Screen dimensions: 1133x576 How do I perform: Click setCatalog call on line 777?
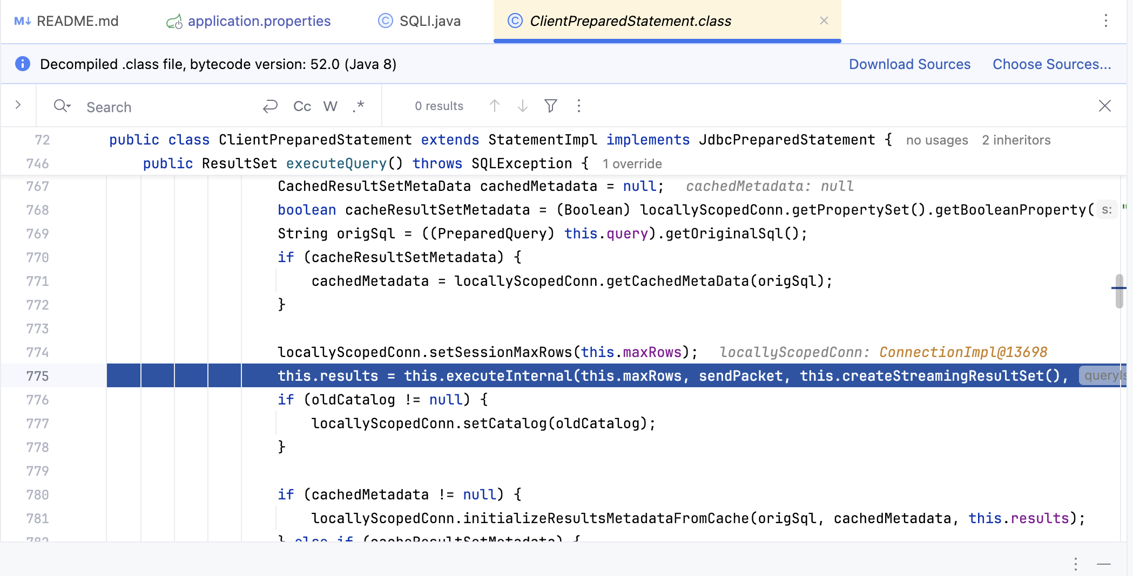tap(505, 423)
